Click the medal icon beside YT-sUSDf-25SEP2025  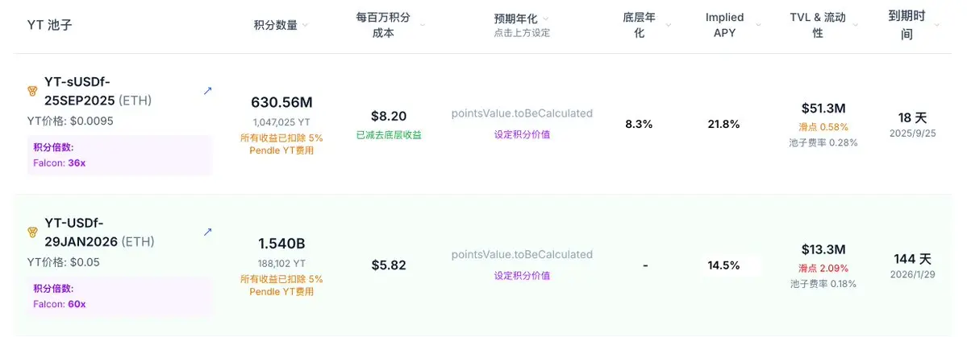click(x=33, y=91)
